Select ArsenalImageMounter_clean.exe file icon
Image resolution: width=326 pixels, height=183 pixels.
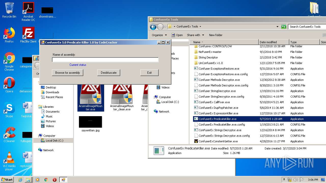122,98
